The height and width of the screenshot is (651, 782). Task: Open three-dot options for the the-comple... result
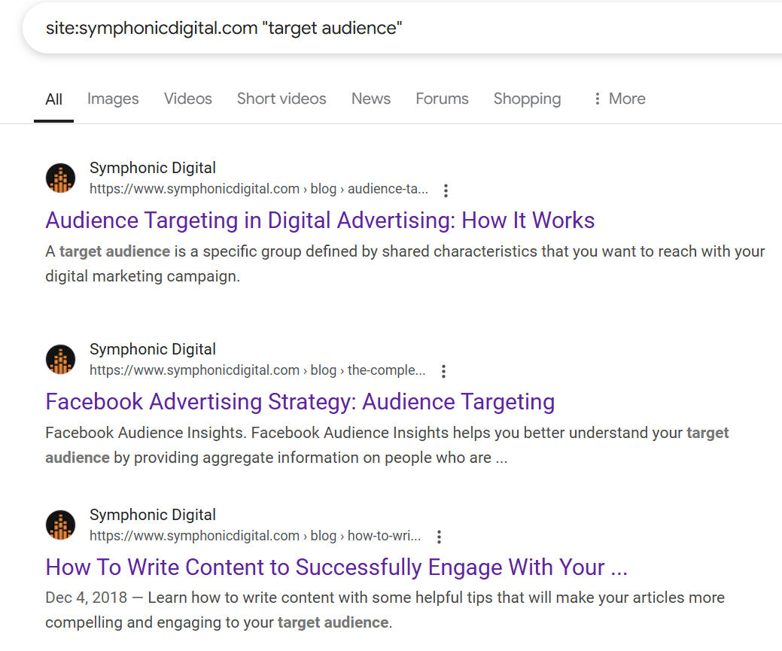pos(443,371)
